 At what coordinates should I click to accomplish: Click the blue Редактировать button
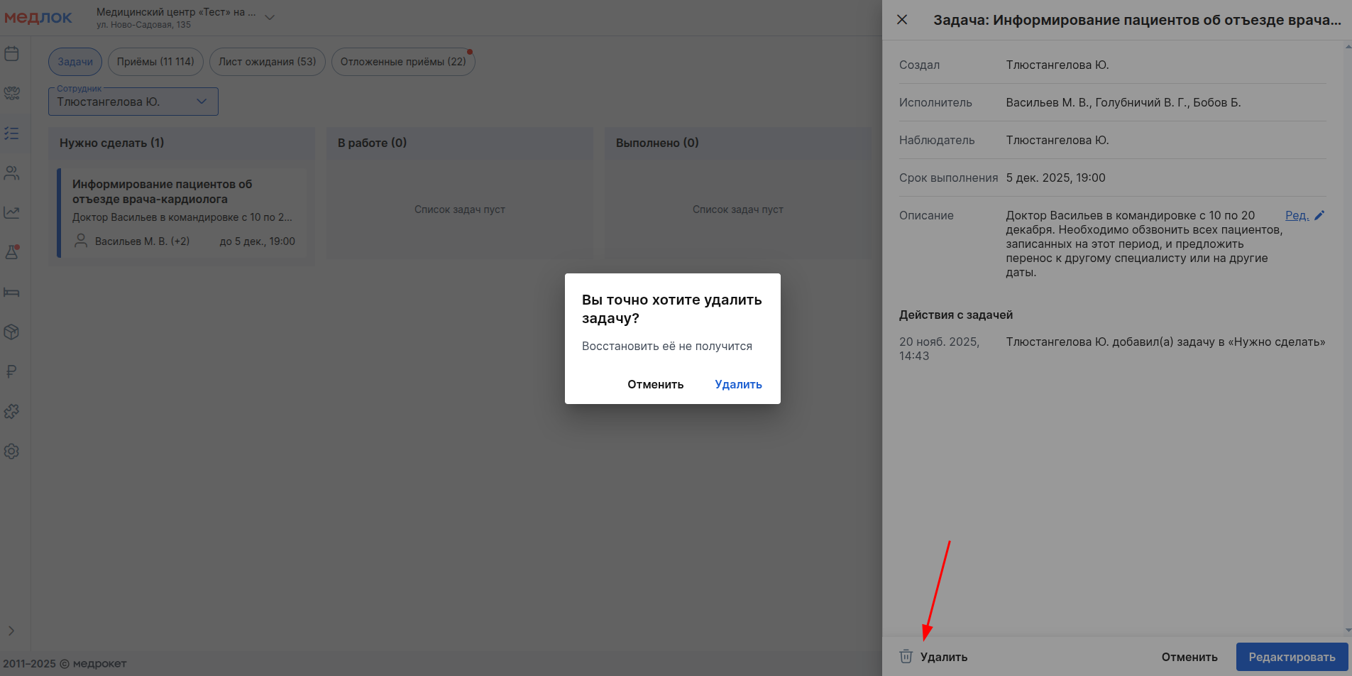pos(1292,657)
